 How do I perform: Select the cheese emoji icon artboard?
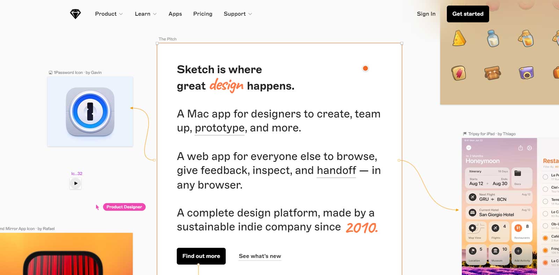coord(459,38)
